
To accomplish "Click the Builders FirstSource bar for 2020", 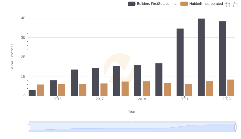I will 159,80.
